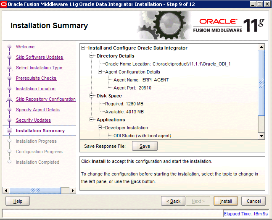Open Select Installation Type step

pos(39,68)
